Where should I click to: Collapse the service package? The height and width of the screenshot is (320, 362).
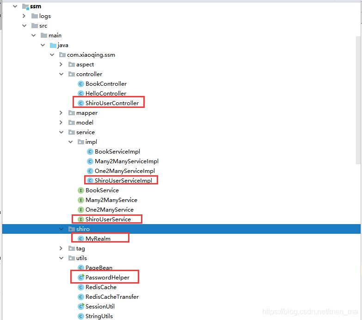click(61, 132)
